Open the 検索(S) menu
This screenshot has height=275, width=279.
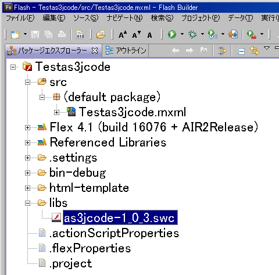[x=162, y=18]
